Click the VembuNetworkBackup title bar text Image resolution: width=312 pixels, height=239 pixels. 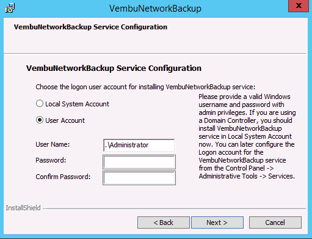(155, 9)
